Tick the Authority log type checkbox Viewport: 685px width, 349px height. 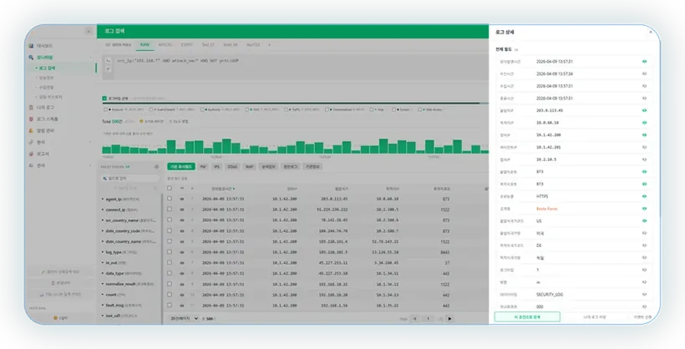click(202, 109)
